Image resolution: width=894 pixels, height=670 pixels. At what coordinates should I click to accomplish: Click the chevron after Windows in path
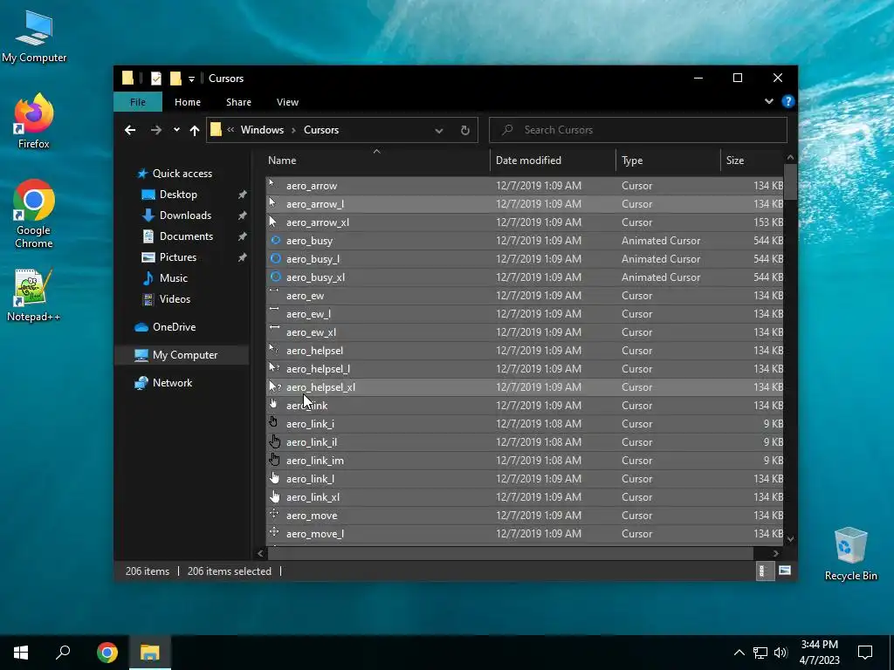tap(293, 130)
